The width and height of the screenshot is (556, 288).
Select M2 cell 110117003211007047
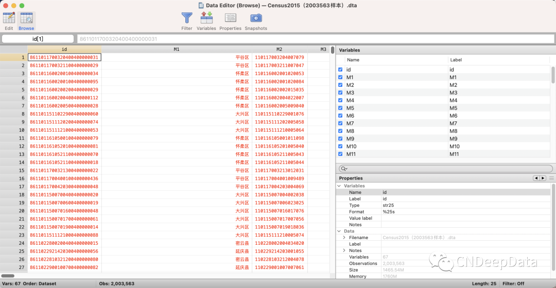[280, 65]
